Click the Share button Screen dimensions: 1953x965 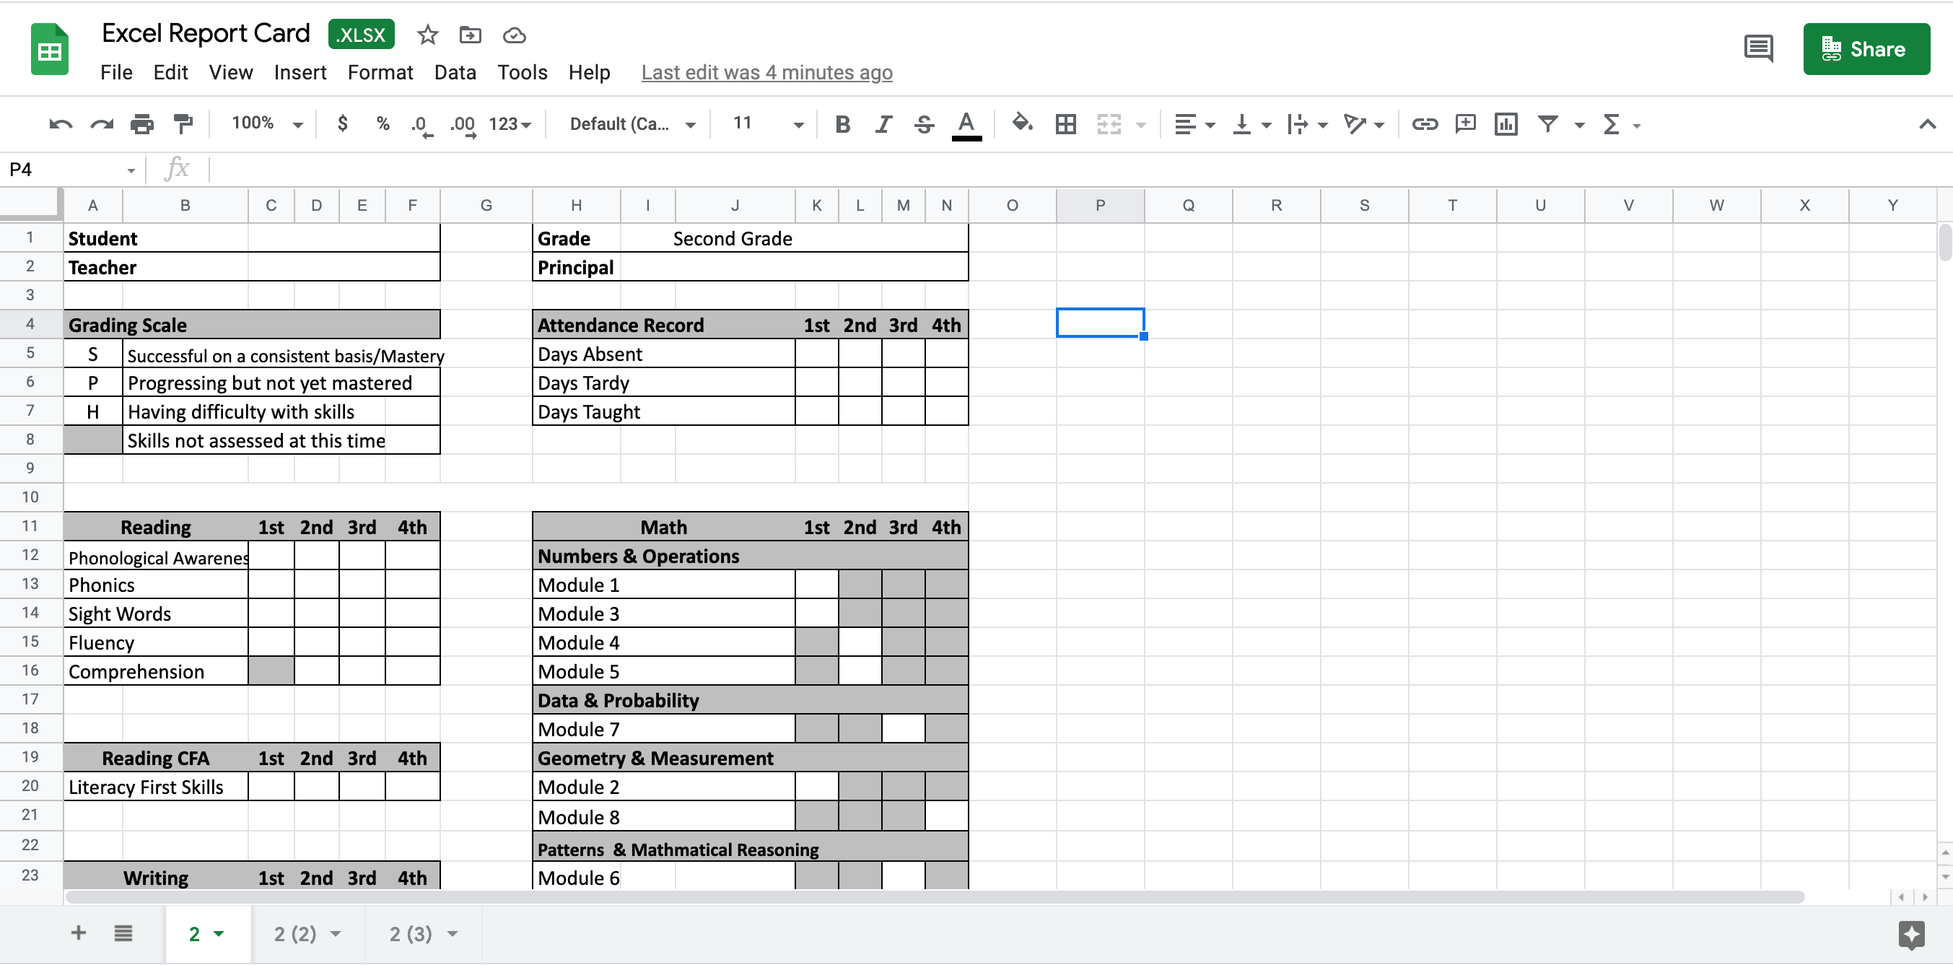tap(1866, 48)
